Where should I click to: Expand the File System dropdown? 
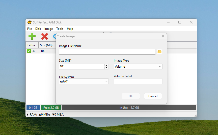pyautogui.click(x=84, y=82)
